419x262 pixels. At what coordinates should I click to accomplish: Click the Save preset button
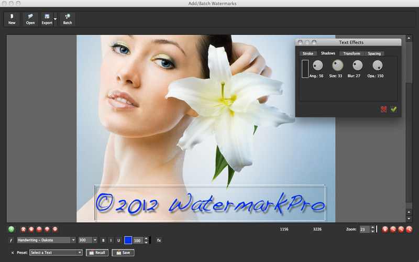pyautogui.click(x=123, y=253)
